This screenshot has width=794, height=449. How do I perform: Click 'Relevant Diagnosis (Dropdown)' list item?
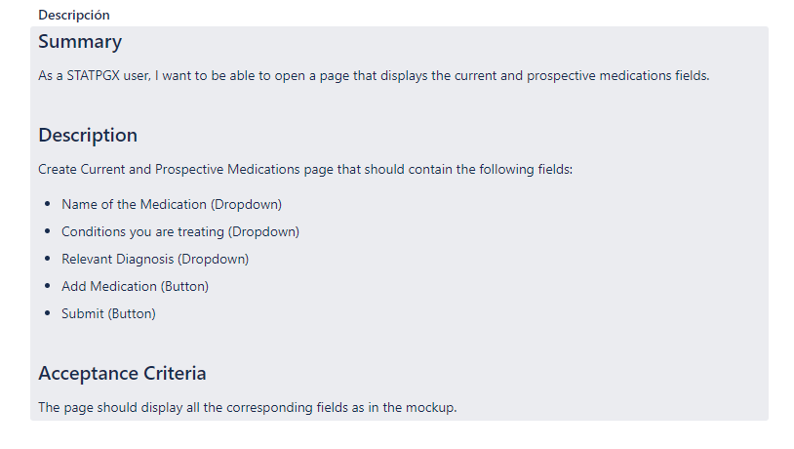pyautogui.click(x=155, y=259)
